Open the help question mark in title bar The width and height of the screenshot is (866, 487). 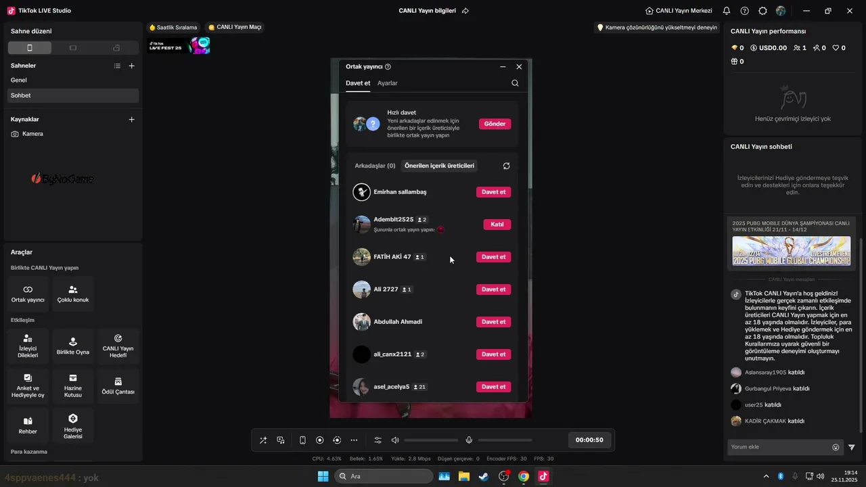tap(745, 11)
